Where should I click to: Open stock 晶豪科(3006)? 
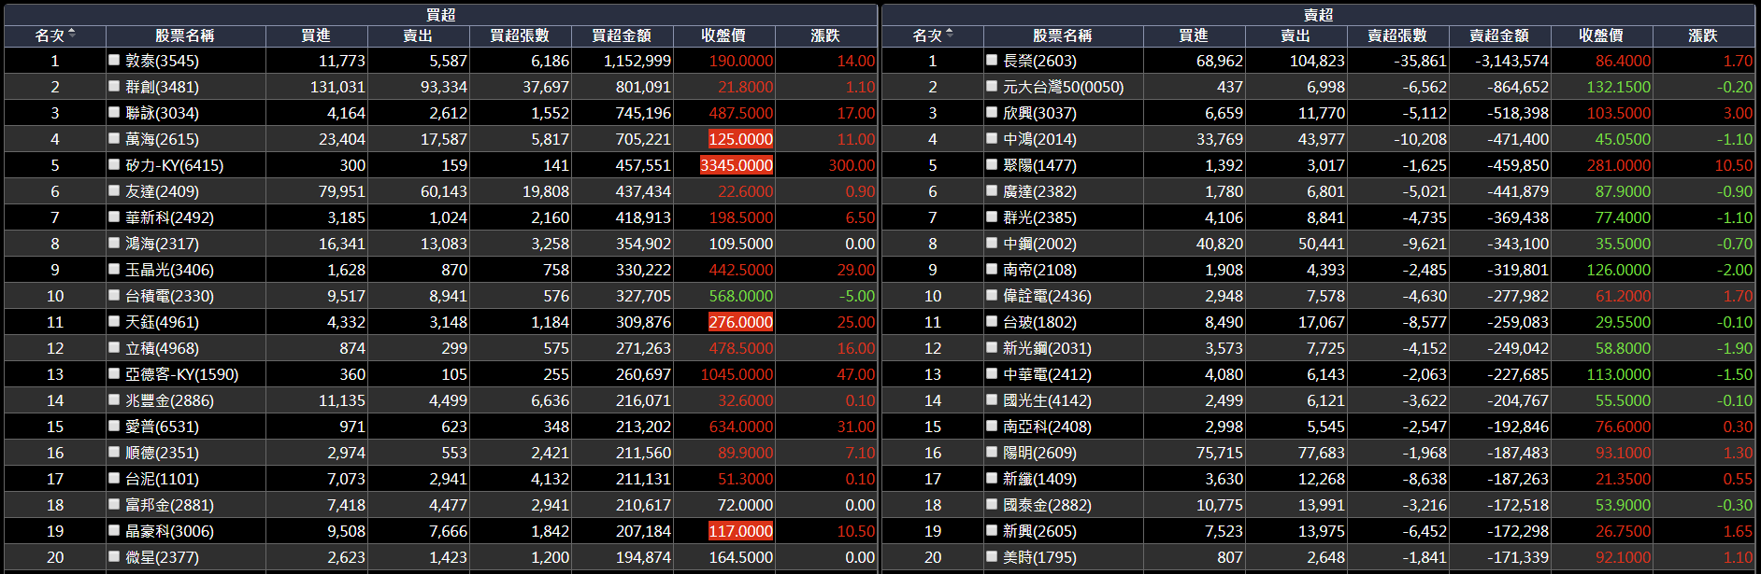coord(169,531)
